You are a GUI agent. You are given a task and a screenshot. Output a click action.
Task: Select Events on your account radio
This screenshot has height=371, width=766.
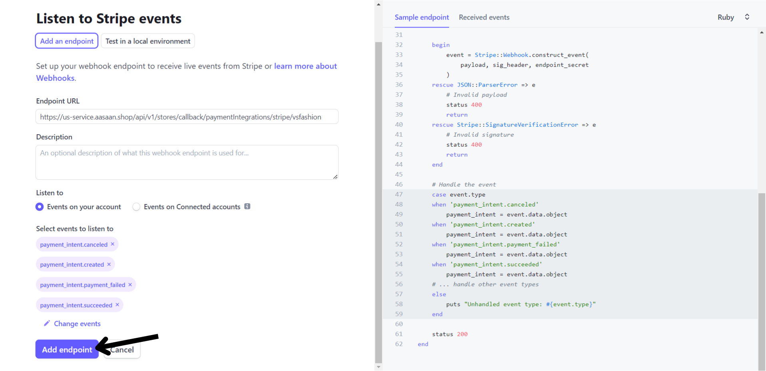pyautogui.click(x=40, y=207)
